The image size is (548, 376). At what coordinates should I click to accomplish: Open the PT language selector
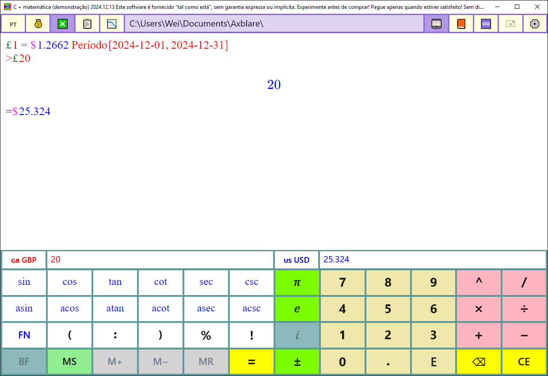coord(13,24)
